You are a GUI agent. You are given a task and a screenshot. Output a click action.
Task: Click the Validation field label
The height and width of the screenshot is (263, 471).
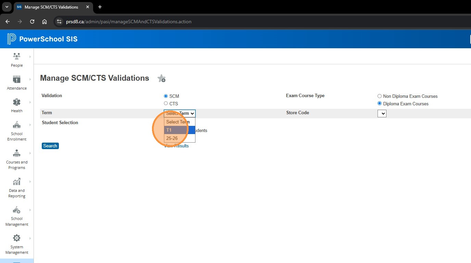pos(52,96)
